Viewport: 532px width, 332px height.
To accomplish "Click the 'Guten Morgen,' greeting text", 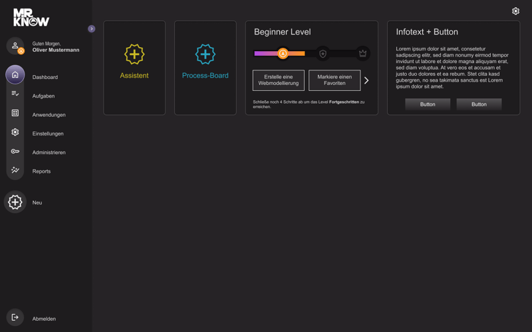I will (47, 44).
